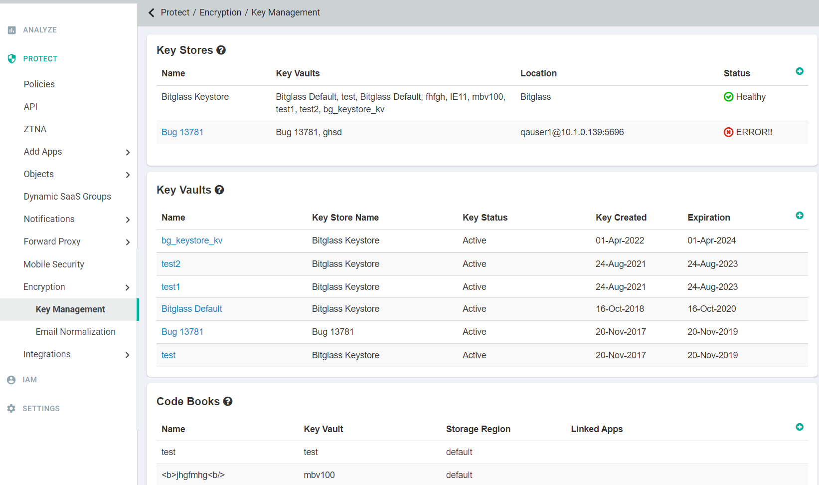Open the Key Vaults help icon
819x485 pixels.
coord(219,190)
